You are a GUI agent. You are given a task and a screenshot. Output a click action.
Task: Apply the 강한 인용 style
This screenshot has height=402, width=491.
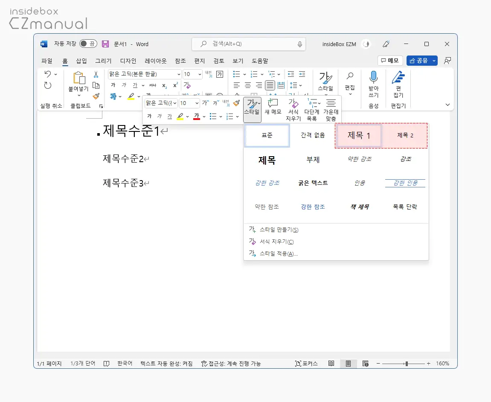(x=405, y=183)
